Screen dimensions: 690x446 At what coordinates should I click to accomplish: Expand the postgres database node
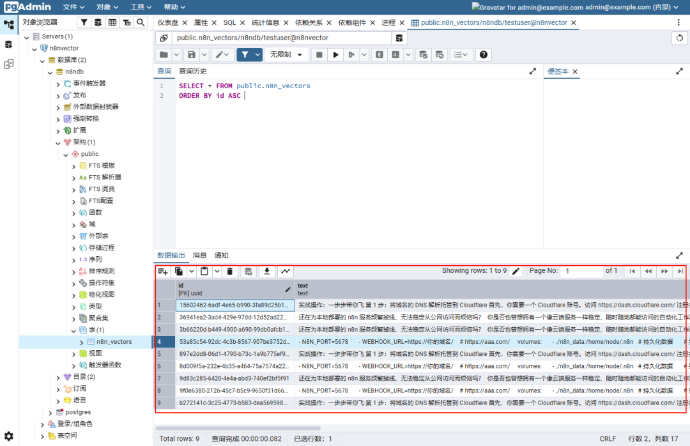coord(50,413)
